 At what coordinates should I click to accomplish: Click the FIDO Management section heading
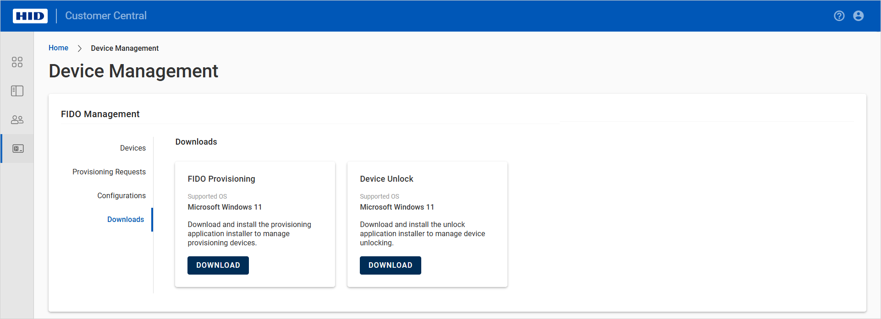click(100, 114)
